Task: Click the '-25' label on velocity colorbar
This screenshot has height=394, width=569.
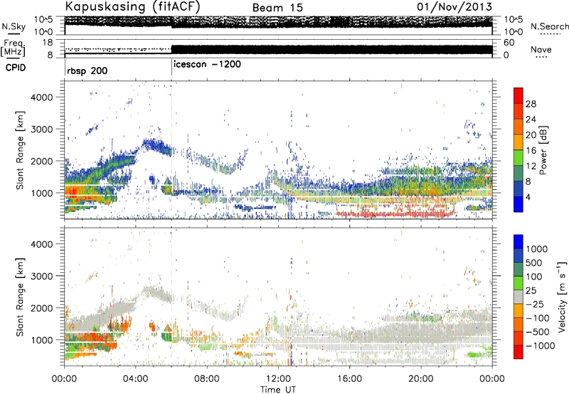Action: coord(535,304)
